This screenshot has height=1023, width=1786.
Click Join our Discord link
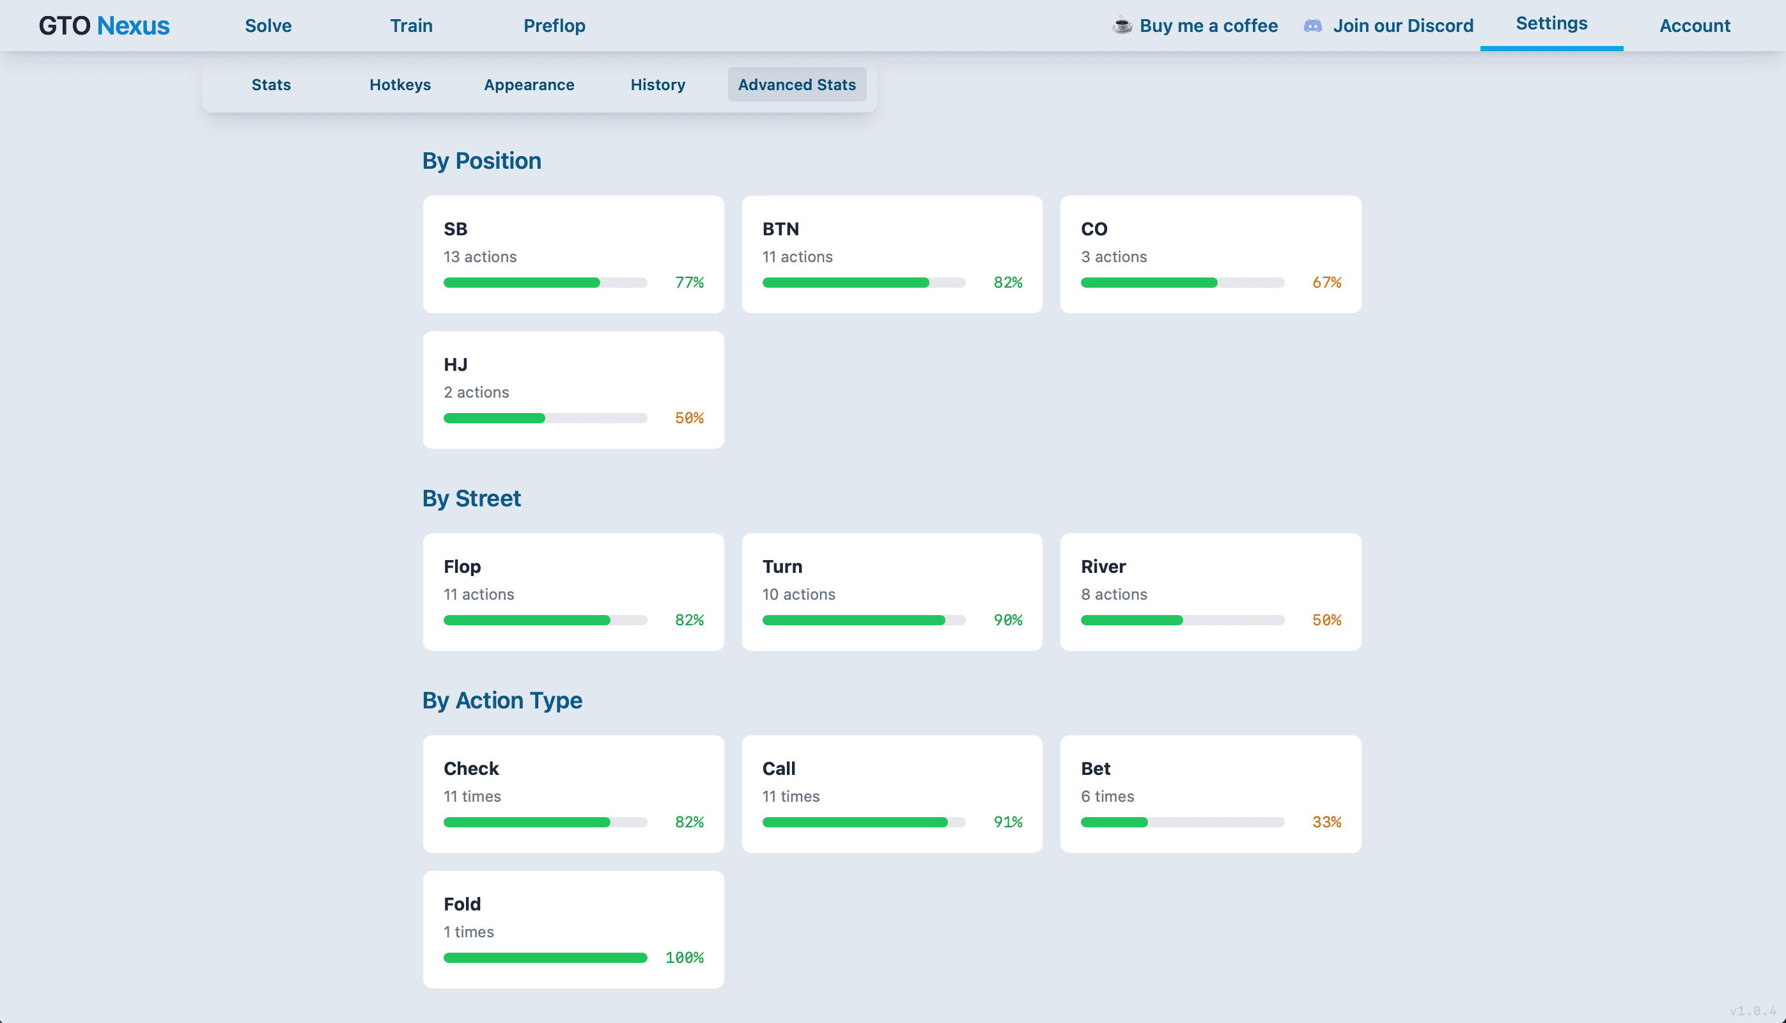pos(1402,26)
